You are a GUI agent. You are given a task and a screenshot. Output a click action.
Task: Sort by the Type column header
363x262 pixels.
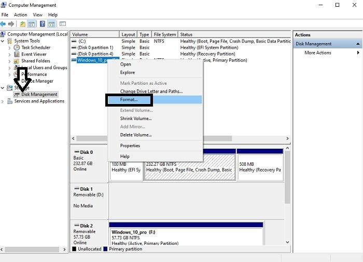[x=144, y=34]
